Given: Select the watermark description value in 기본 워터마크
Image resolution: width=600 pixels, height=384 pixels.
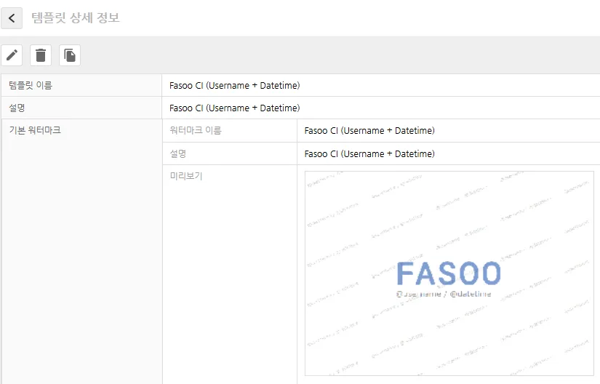Looking at the screenshot, I should tap(369, 153).
